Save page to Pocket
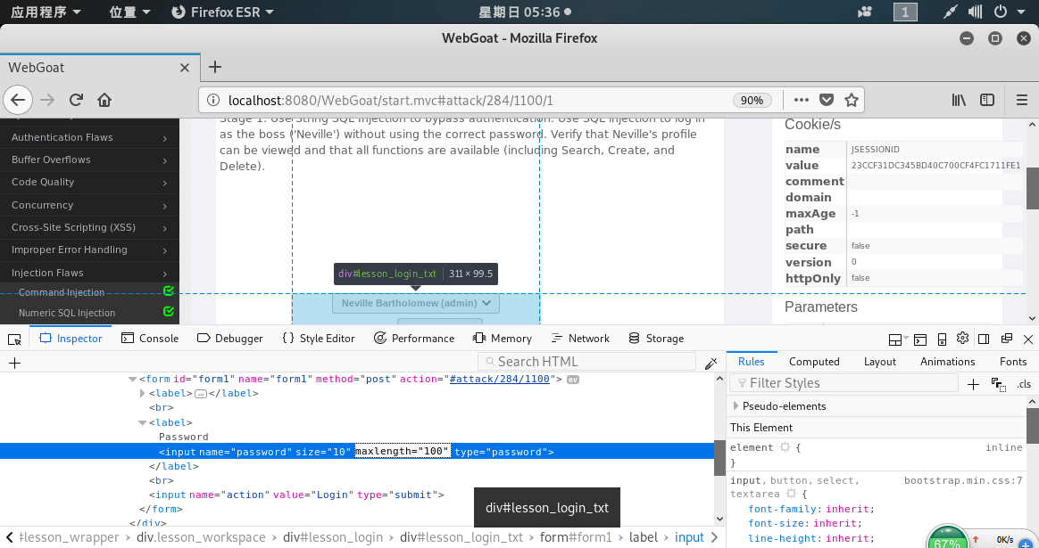The image size is (1039, 548). click(827, 100)
